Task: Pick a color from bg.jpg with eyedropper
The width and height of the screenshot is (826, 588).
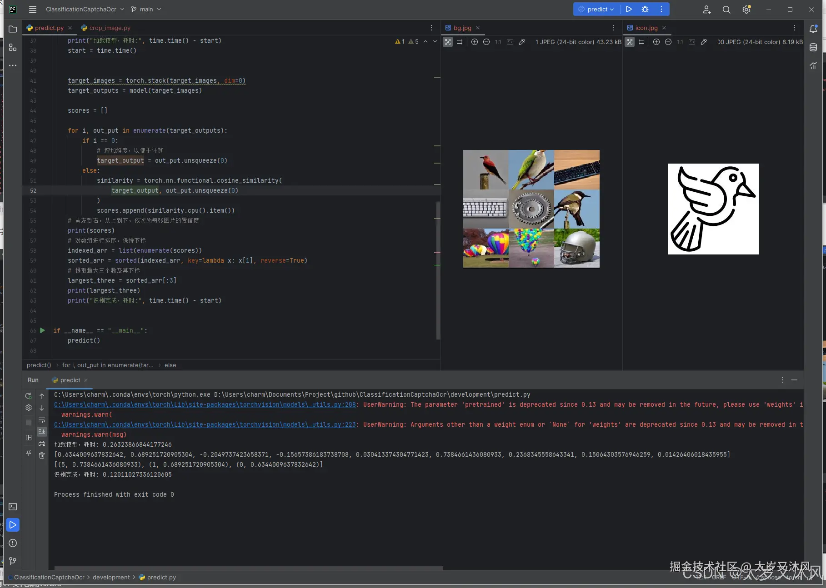Action: pos(522,42)
